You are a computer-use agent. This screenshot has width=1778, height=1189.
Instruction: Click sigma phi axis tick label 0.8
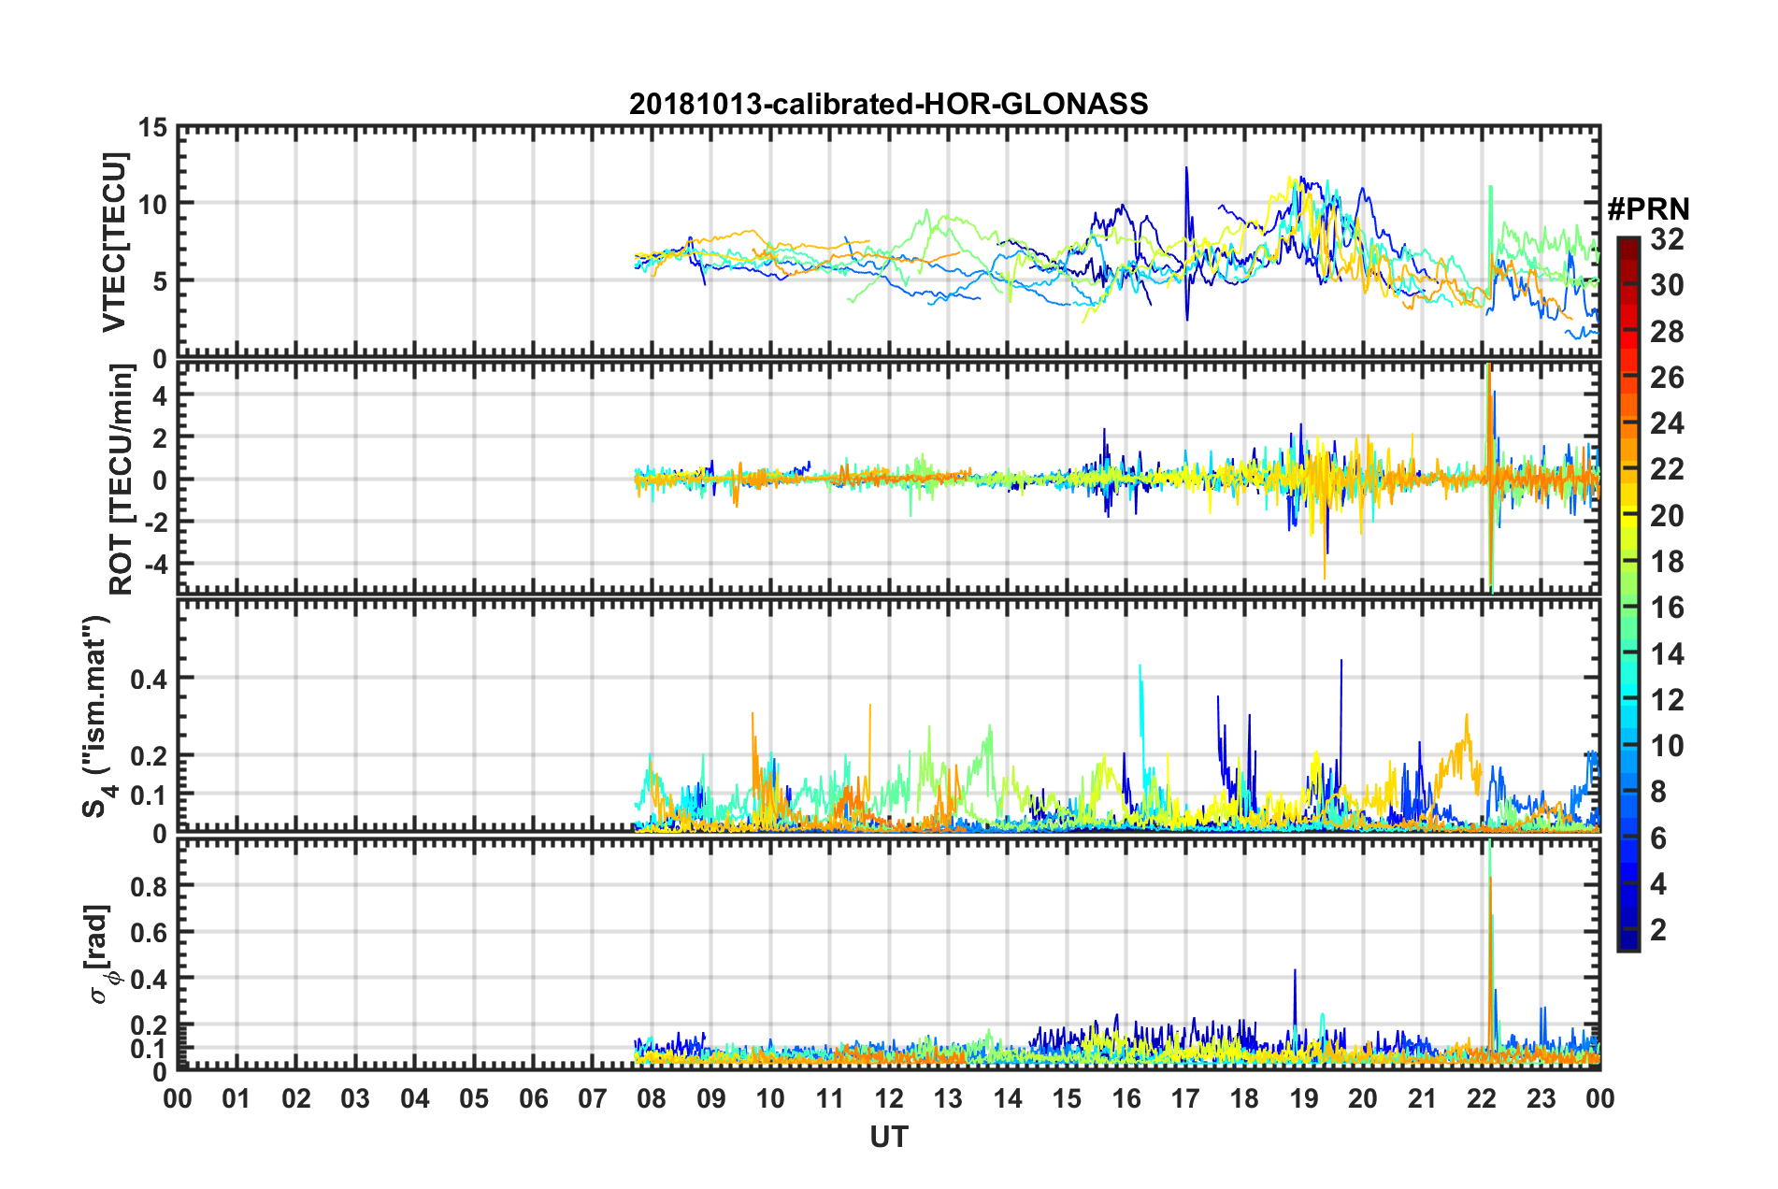coord(150,886)
